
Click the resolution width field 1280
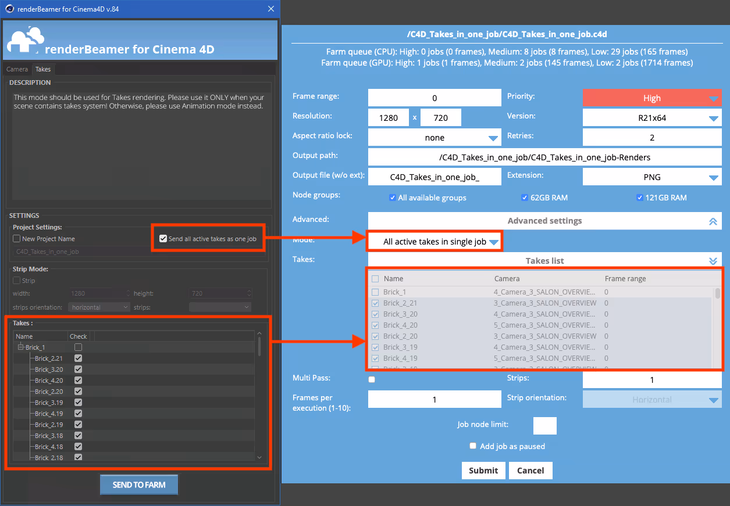tap(389, 118)
